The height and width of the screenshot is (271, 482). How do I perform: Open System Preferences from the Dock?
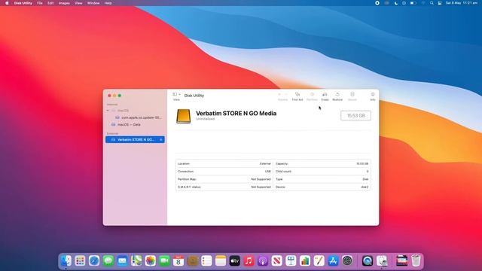pyautogui.click(x=347, y=261)
